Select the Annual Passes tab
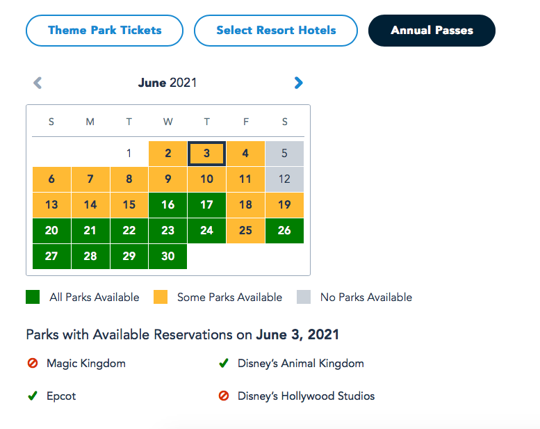The width and height of the screenshot is (540, 429). tap(432, 31)
